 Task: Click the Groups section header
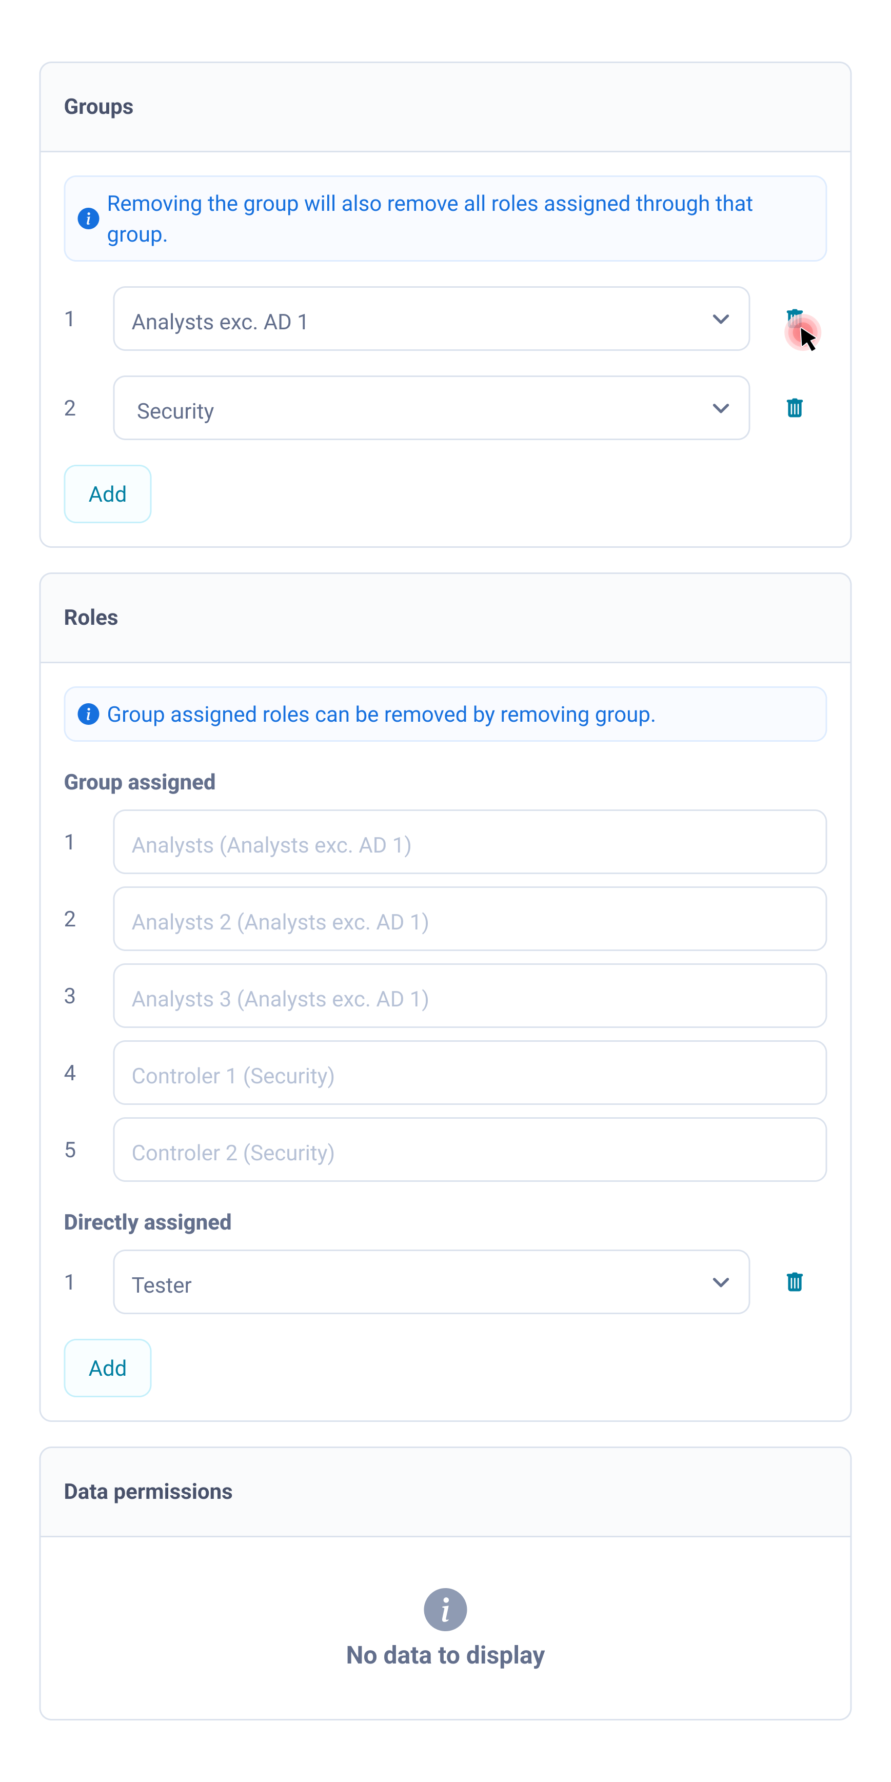tap(99, 107)
